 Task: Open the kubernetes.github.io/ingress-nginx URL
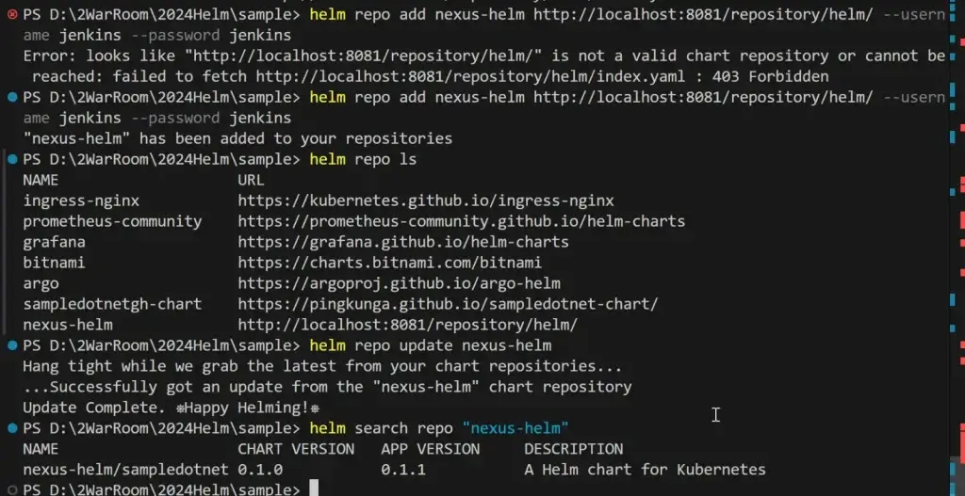pos(426,201)
